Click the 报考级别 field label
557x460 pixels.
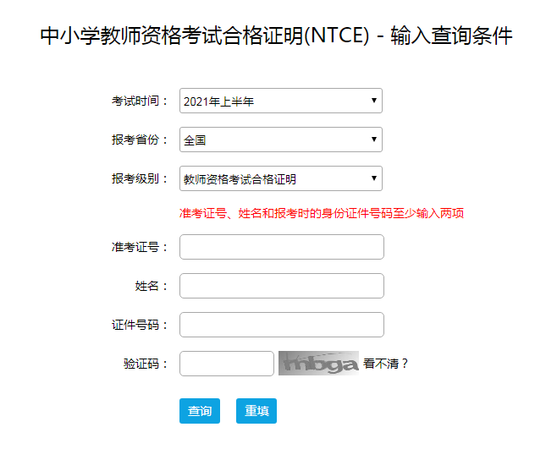click(141, 179)
